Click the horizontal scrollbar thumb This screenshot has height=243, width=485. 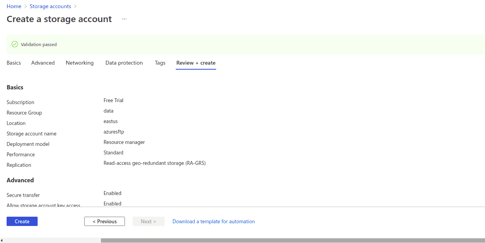(293, 240)
